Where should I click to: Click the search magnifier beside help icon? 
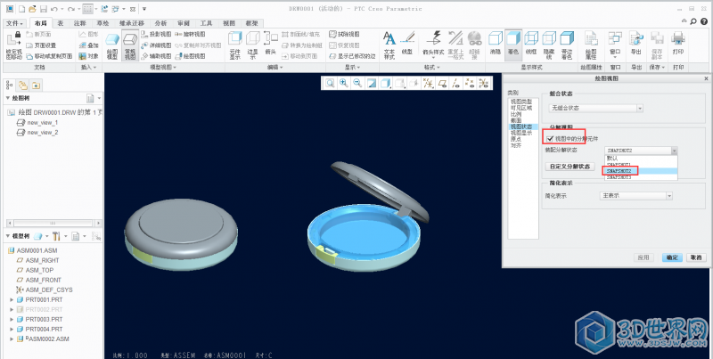click(x=693, y=21)
